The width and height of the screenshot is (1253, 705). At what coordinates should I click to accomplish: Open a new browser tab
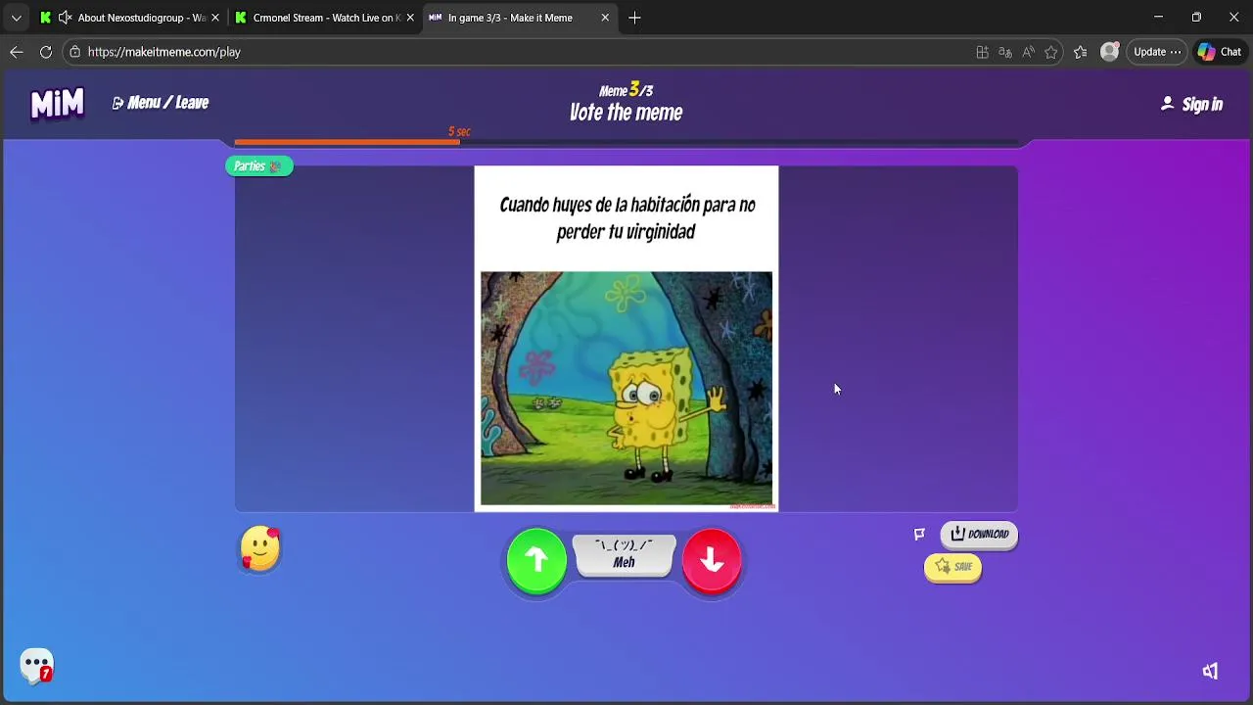634,18
